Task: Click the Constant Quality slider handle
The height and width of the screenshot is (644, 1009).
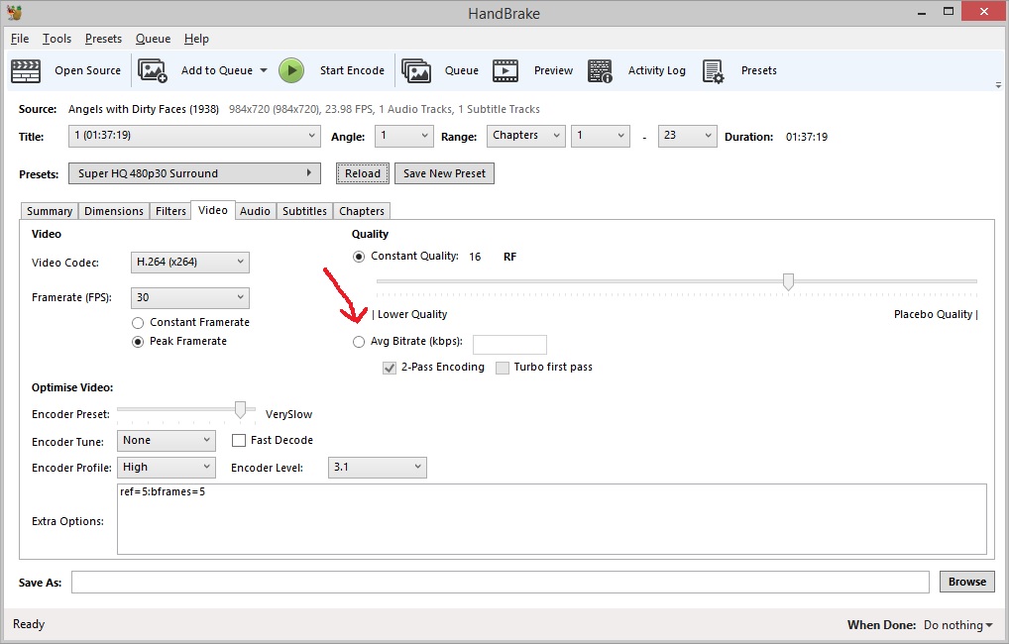Action: 788,281
